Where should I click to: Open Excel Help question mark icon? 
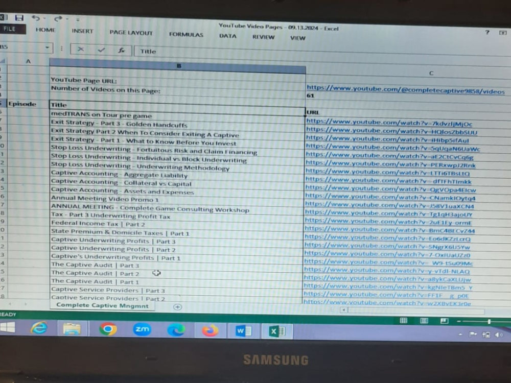487,32
